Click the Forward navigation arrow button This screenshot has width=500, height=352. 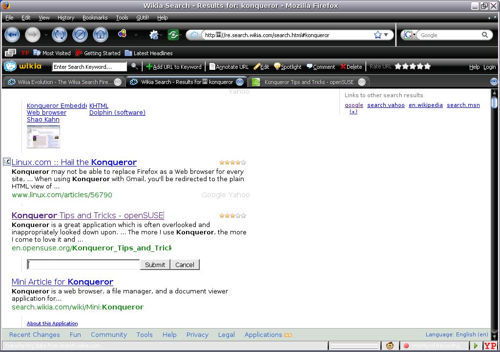point(33,35)
